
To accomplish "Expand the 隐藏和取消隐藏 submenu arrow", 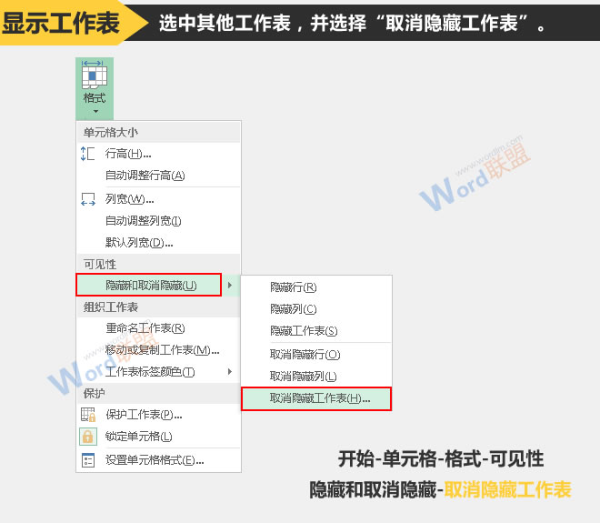I will [230, 286].
